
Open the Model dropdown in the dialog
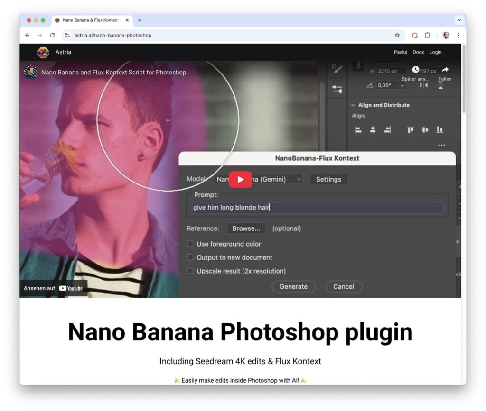pos(259,179)
